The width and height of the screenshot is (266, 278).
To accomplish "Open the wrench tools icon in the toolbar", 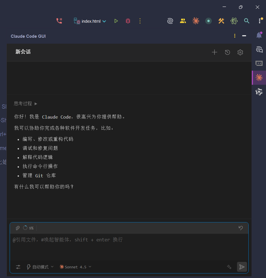I will (221, 21).
